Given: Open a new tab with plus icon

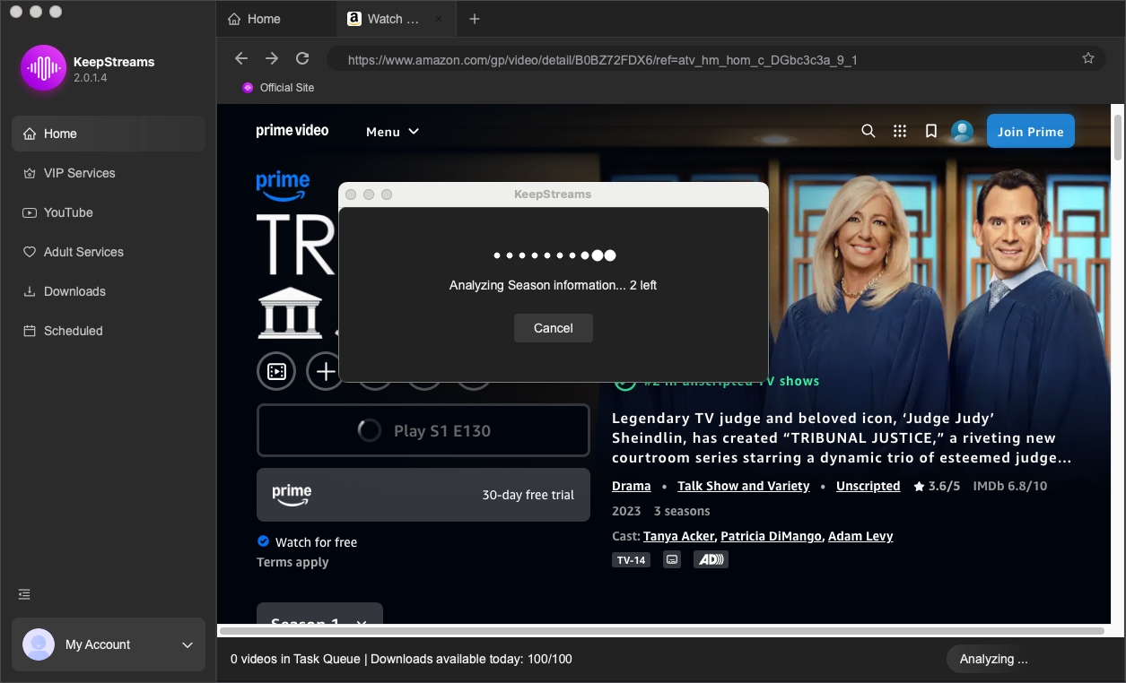Looking at the screenshot, I should [x=475, y=19].
